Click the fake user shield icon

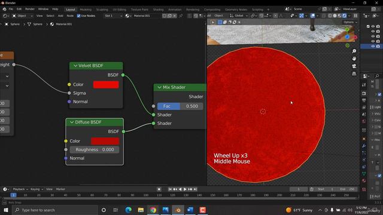point(165,16)
